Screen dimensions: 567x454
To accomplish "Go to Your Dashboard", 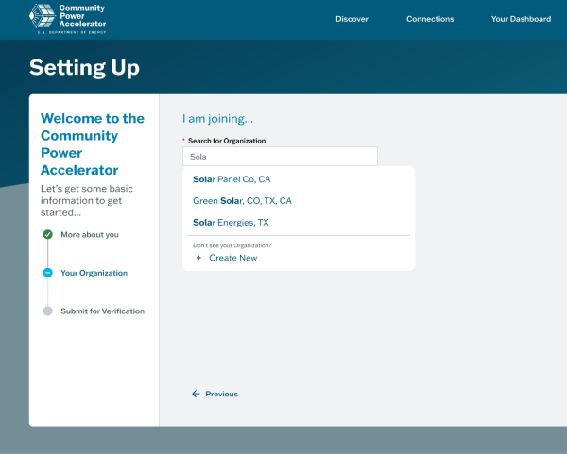I will click(x=521, y=19).
